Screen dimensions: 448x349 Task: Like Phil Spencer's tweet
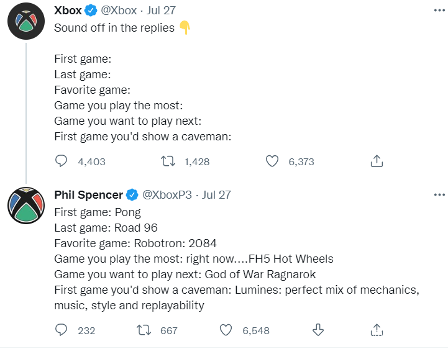pos(226,330)
